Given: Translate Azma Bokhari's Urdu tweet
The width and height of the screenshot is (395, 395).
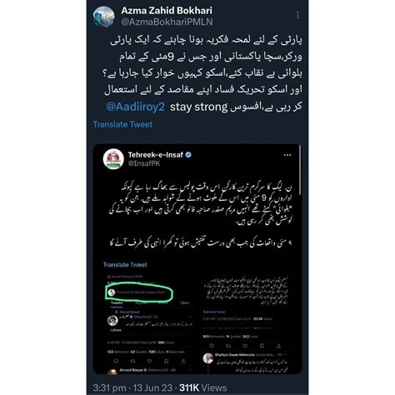Looking at the screenshot, I should (122, 124).
